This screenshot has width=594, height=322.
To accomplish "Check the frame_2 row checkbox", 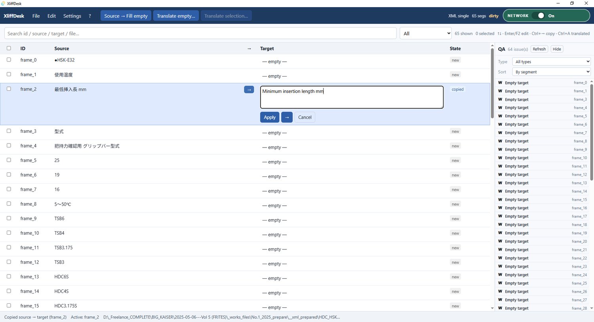I will point(9,89).
